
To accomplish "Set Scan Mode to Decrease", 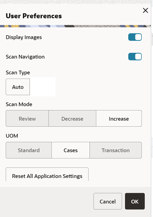I will pos(72,119).
